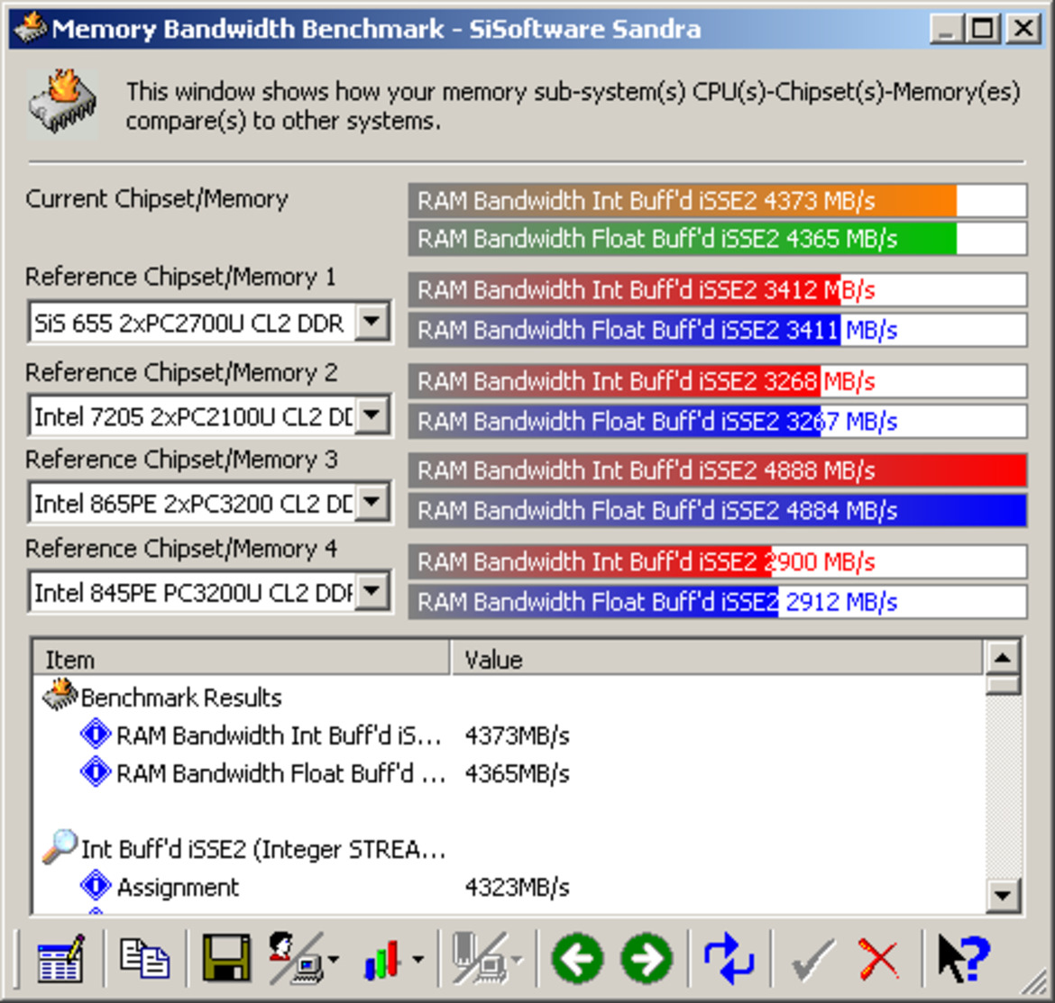Screen dimensions: 1055x1003
Task: Click the 4365MB/s value in the list
Action: tap(517, 774)
